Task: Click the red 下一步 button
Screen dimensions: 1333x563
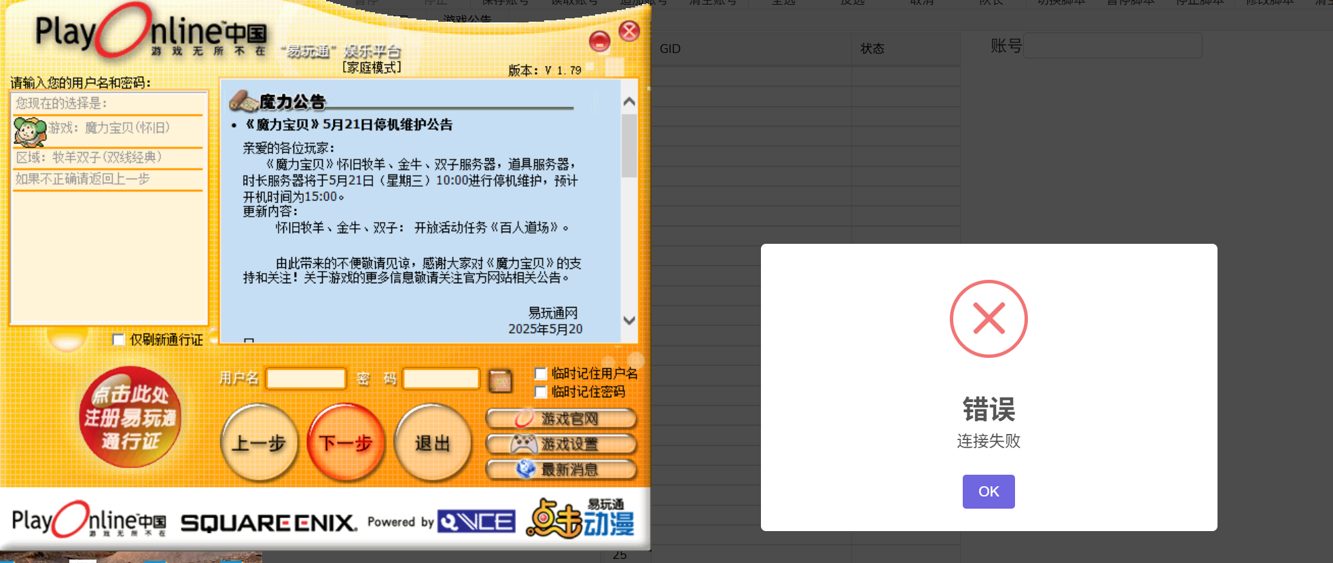Action: (x=346, y=443)
